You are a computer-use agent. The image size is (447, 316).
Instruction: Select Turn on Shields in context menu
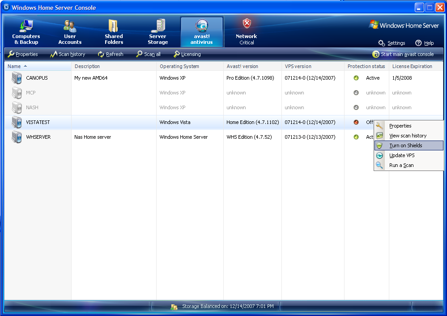[x=409, y=145]
